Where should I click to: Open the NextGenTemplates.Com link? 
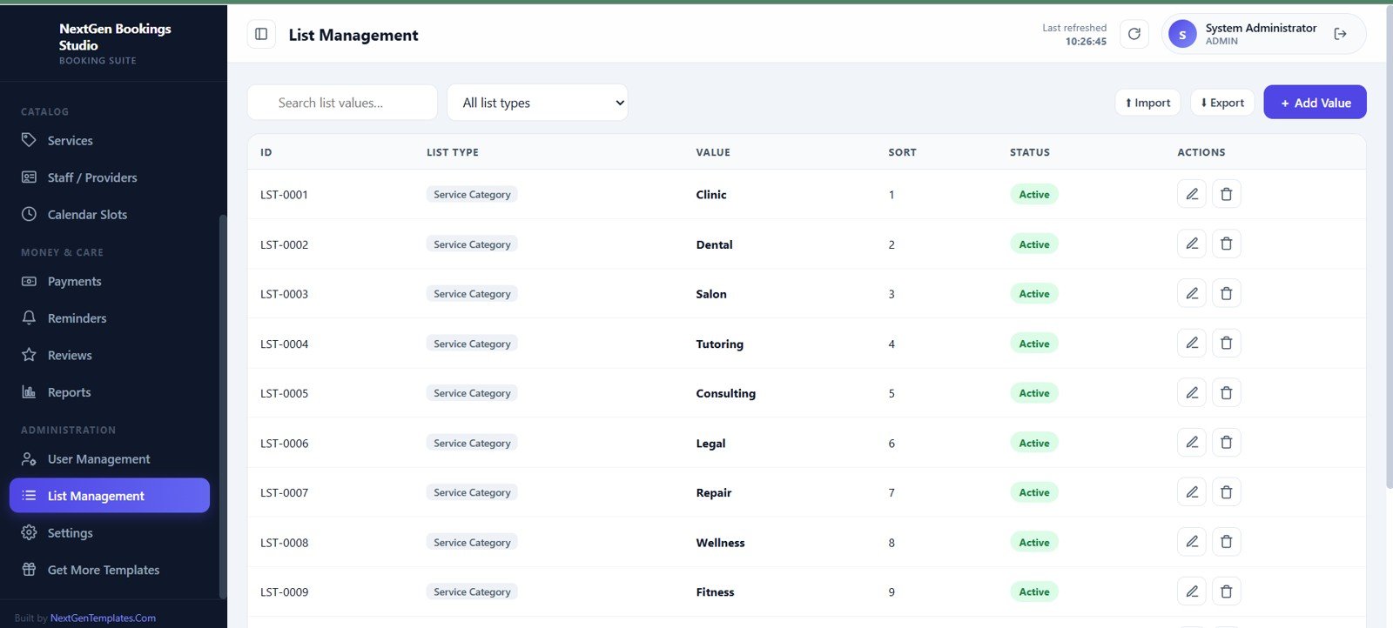103,618
